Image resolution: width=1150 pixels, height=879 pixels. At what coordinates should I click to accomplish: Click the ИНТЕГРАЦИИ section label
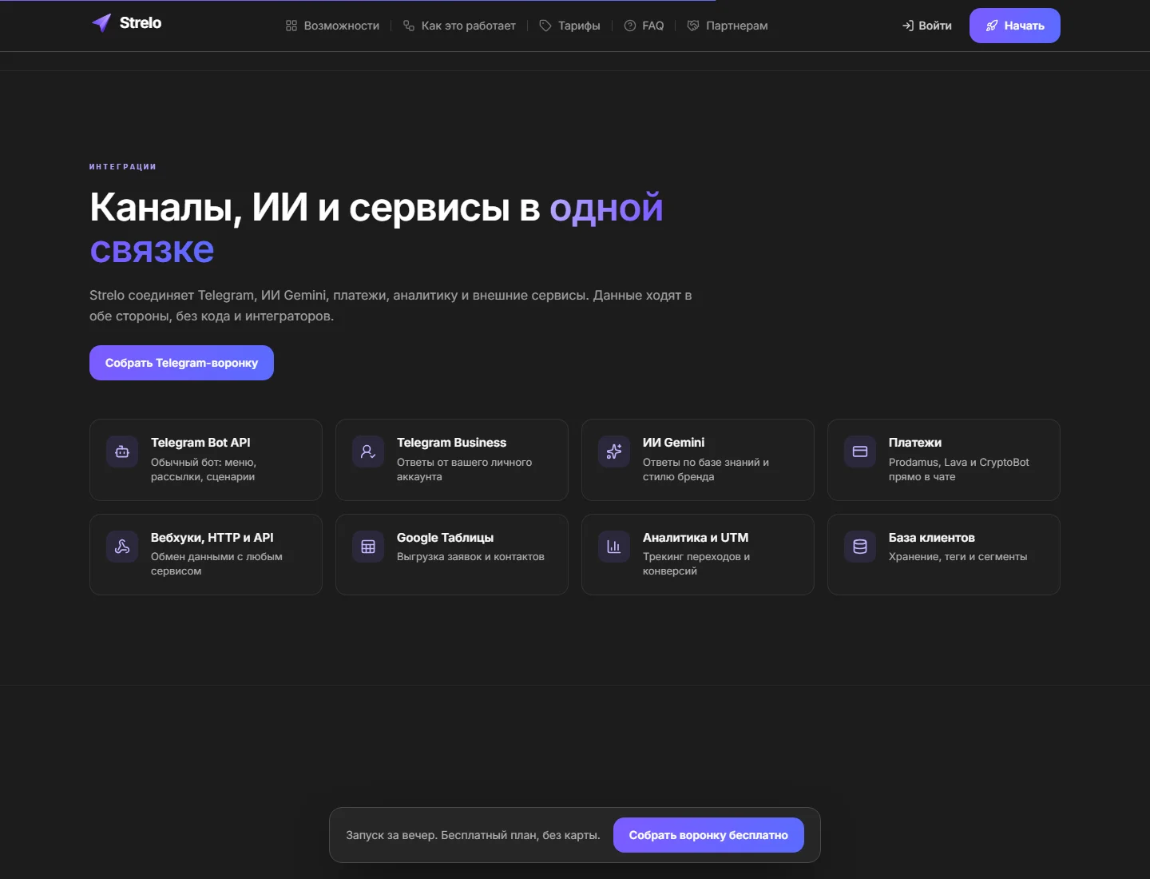pos(123,167)
